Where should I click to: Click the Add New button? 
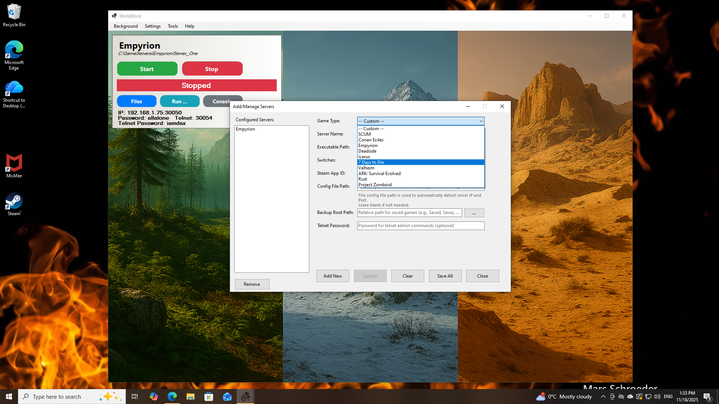click(333, 276)
